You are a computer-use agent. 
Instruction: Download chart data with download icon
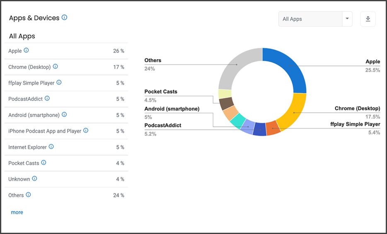(x=368, y=19)
